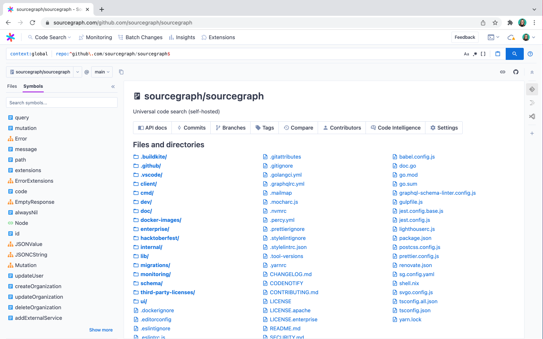Switch to the Files tab
This screenshot has height=339, width=543.
[x=12, y=86]
